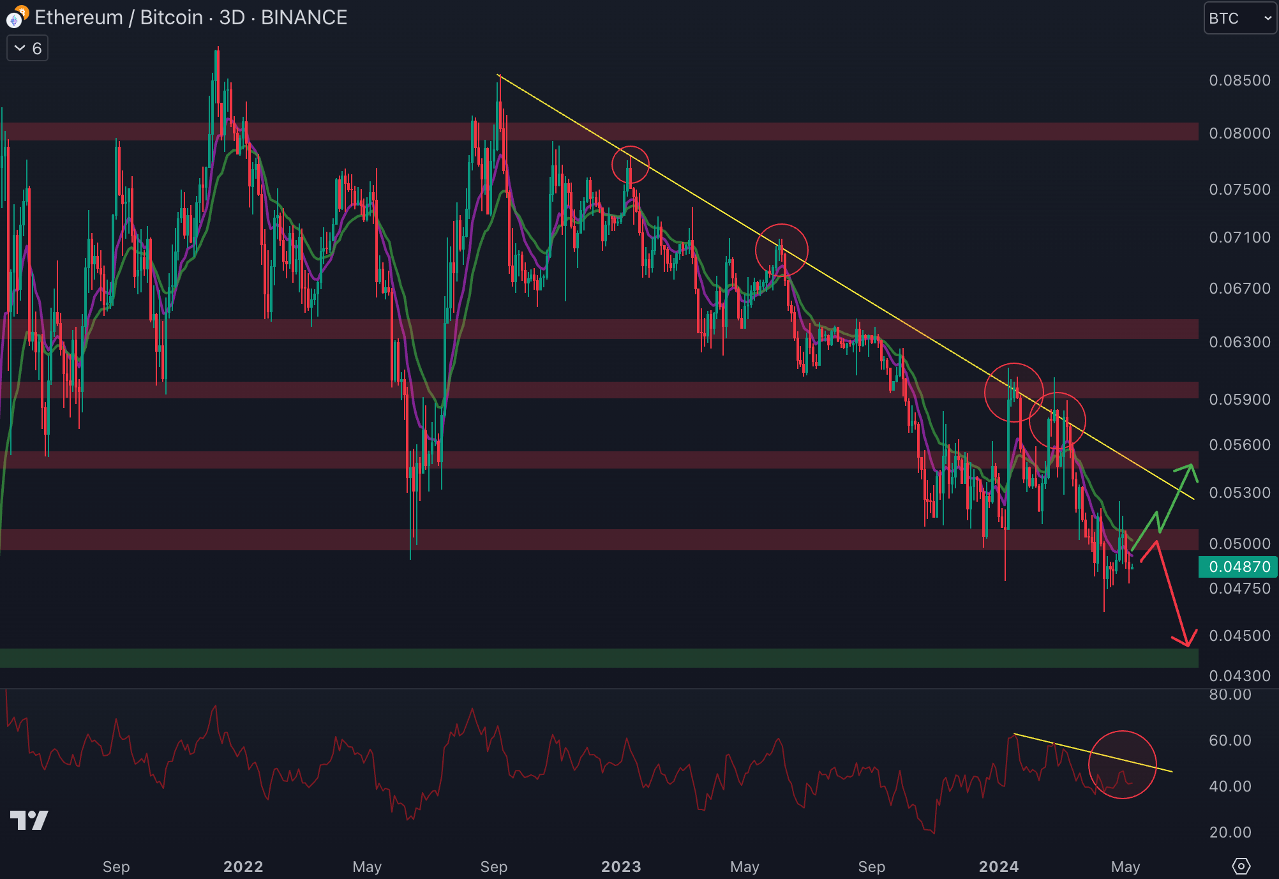Viewport: 1279px width, 879px height.
Task: Click the Ethereum/Bitcoin pair logo icon
Action: pos(15,18)
